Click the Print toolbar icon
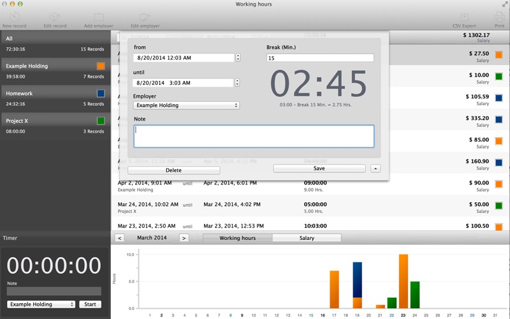 (x=499, y=17)
